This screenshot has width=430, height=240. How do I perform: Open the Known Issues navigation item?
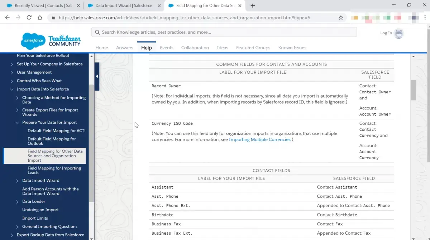coord(292,48)
